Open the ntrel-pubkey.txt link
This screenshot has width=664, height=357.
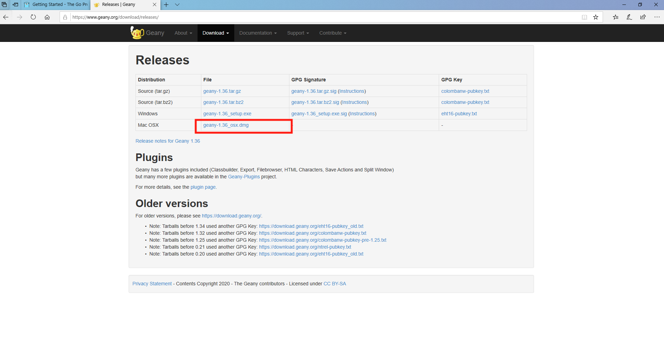tap(305, 247)
